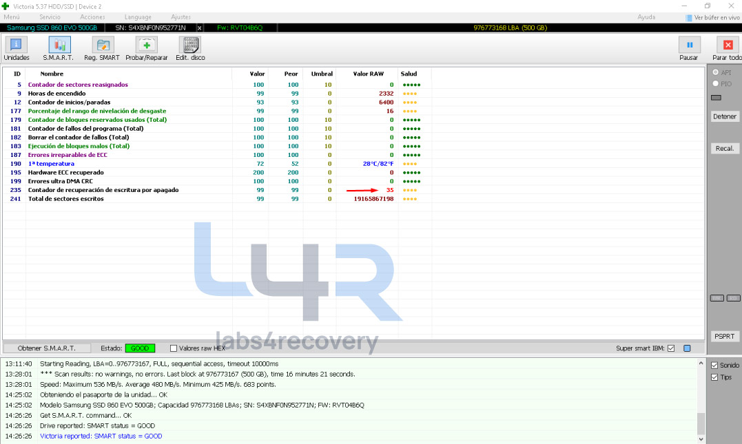Open the Acciones menu
The height and width of the screenshot is (444, 742).
coord(92,17)
